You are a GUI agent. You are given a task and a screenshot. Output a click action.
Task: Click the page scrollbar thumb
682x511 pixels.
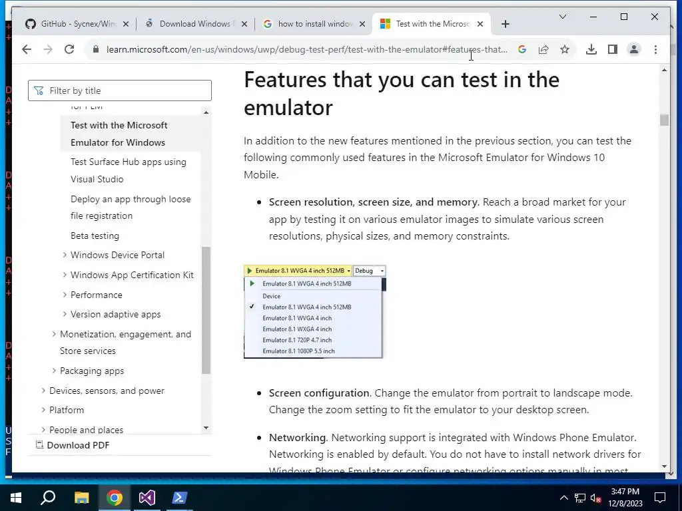[664, 120]
